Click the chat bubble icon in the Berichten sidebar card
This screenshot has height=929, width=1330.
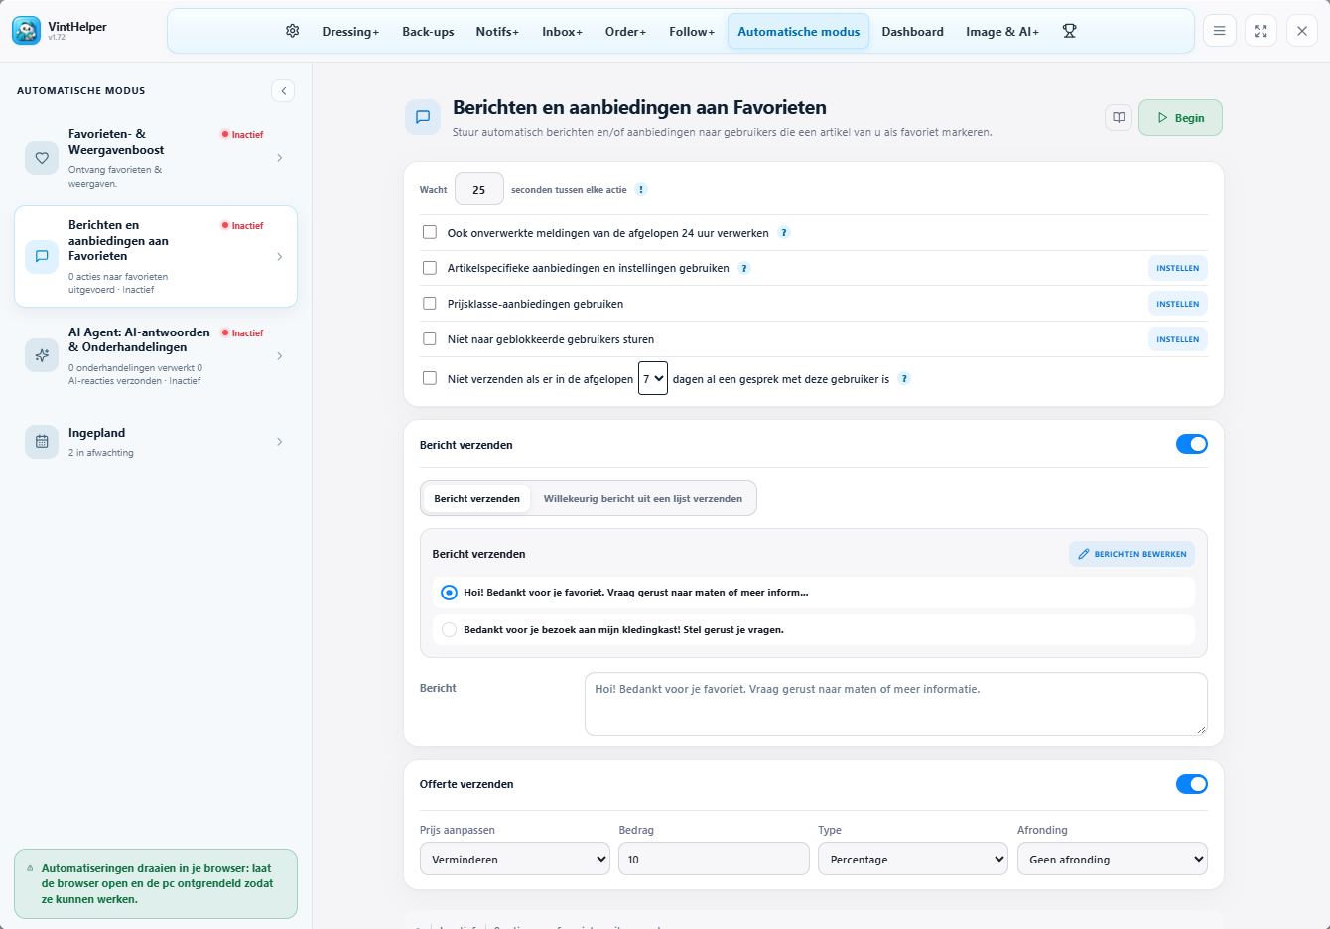42,256
